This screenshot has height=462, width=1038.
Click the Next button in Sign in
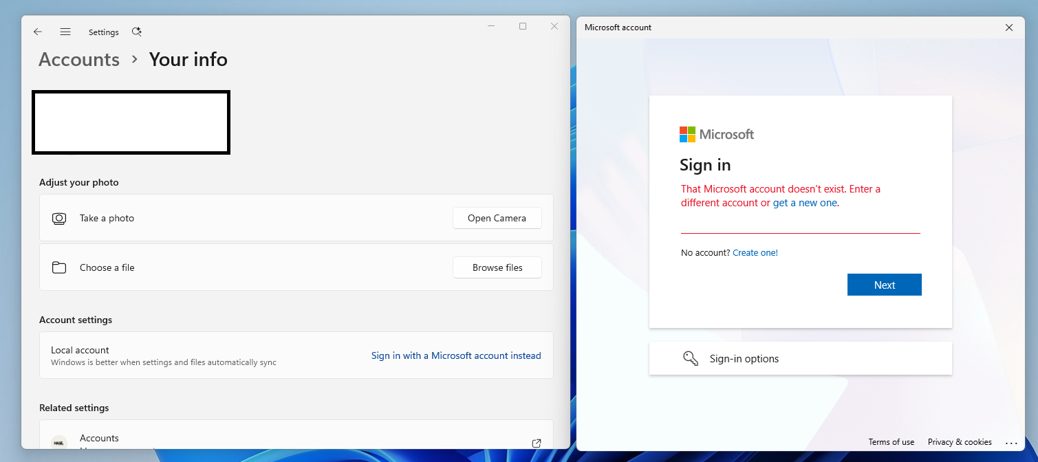pyautogui.click(x=885, y=285)
